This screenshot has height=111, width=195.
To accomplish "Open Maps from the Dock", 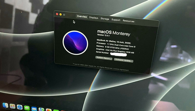I will click(41, 109).
